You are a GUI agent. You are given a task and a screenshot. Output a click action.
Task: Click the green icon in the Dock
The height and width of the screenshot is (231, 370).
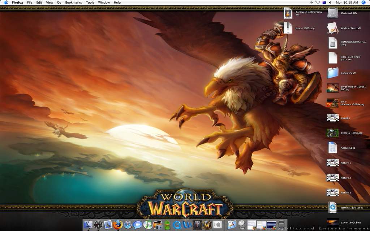pyautogui.click(x=167, y=225)
